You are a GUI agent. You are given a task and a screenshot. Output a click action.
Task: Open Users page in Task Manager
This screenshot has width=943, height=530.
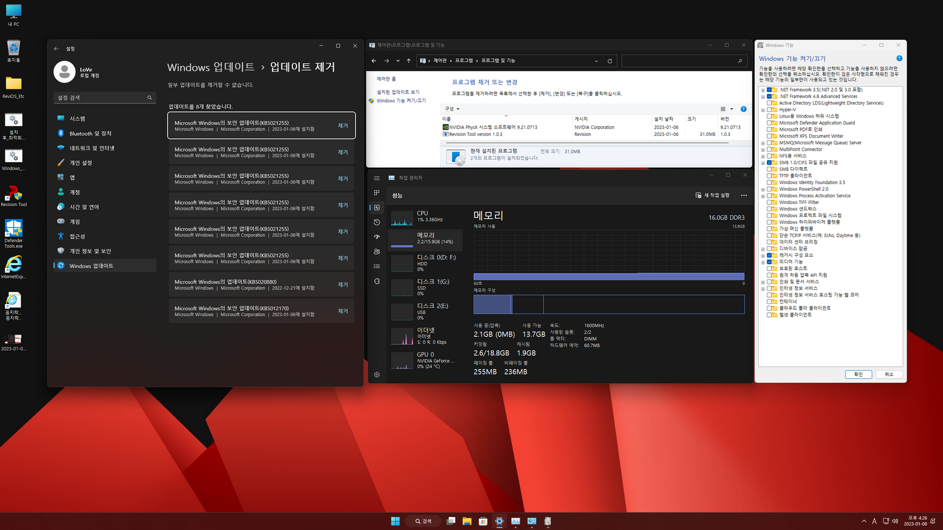(377, 251)
